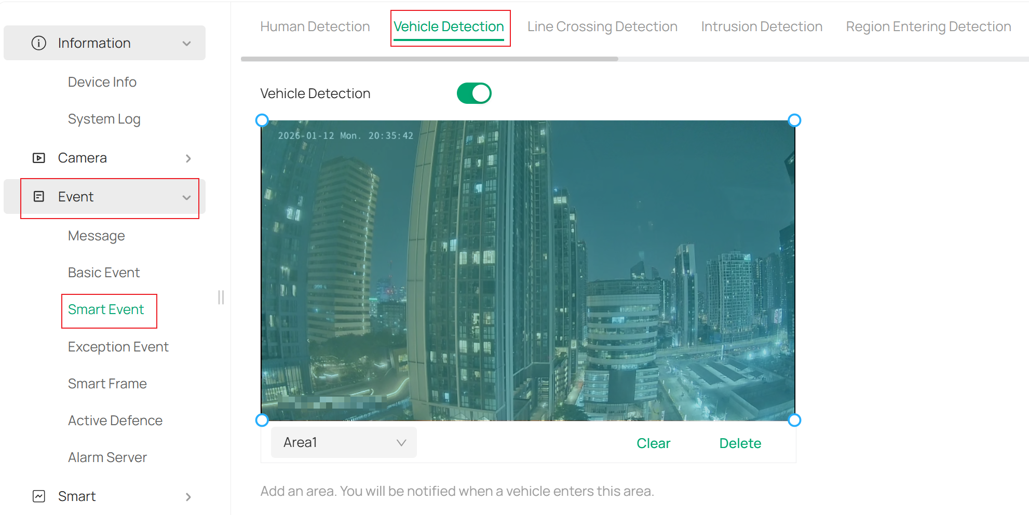Switch to the Human Detection tab
The image size is (1029, 515).
[x=315, y=26]
